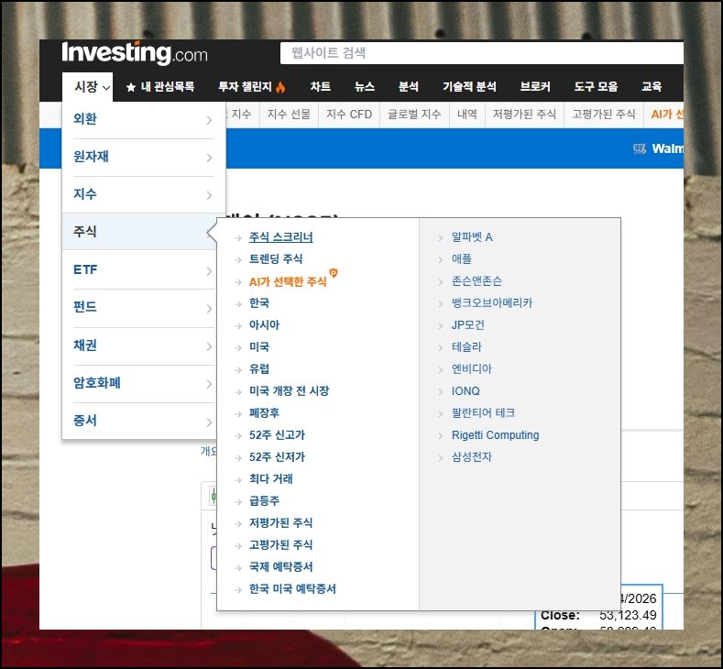Click the orange pro badge on AI가 선택한 주식
The width and height of the screenshot is (723, 669).
pos(334,273)
